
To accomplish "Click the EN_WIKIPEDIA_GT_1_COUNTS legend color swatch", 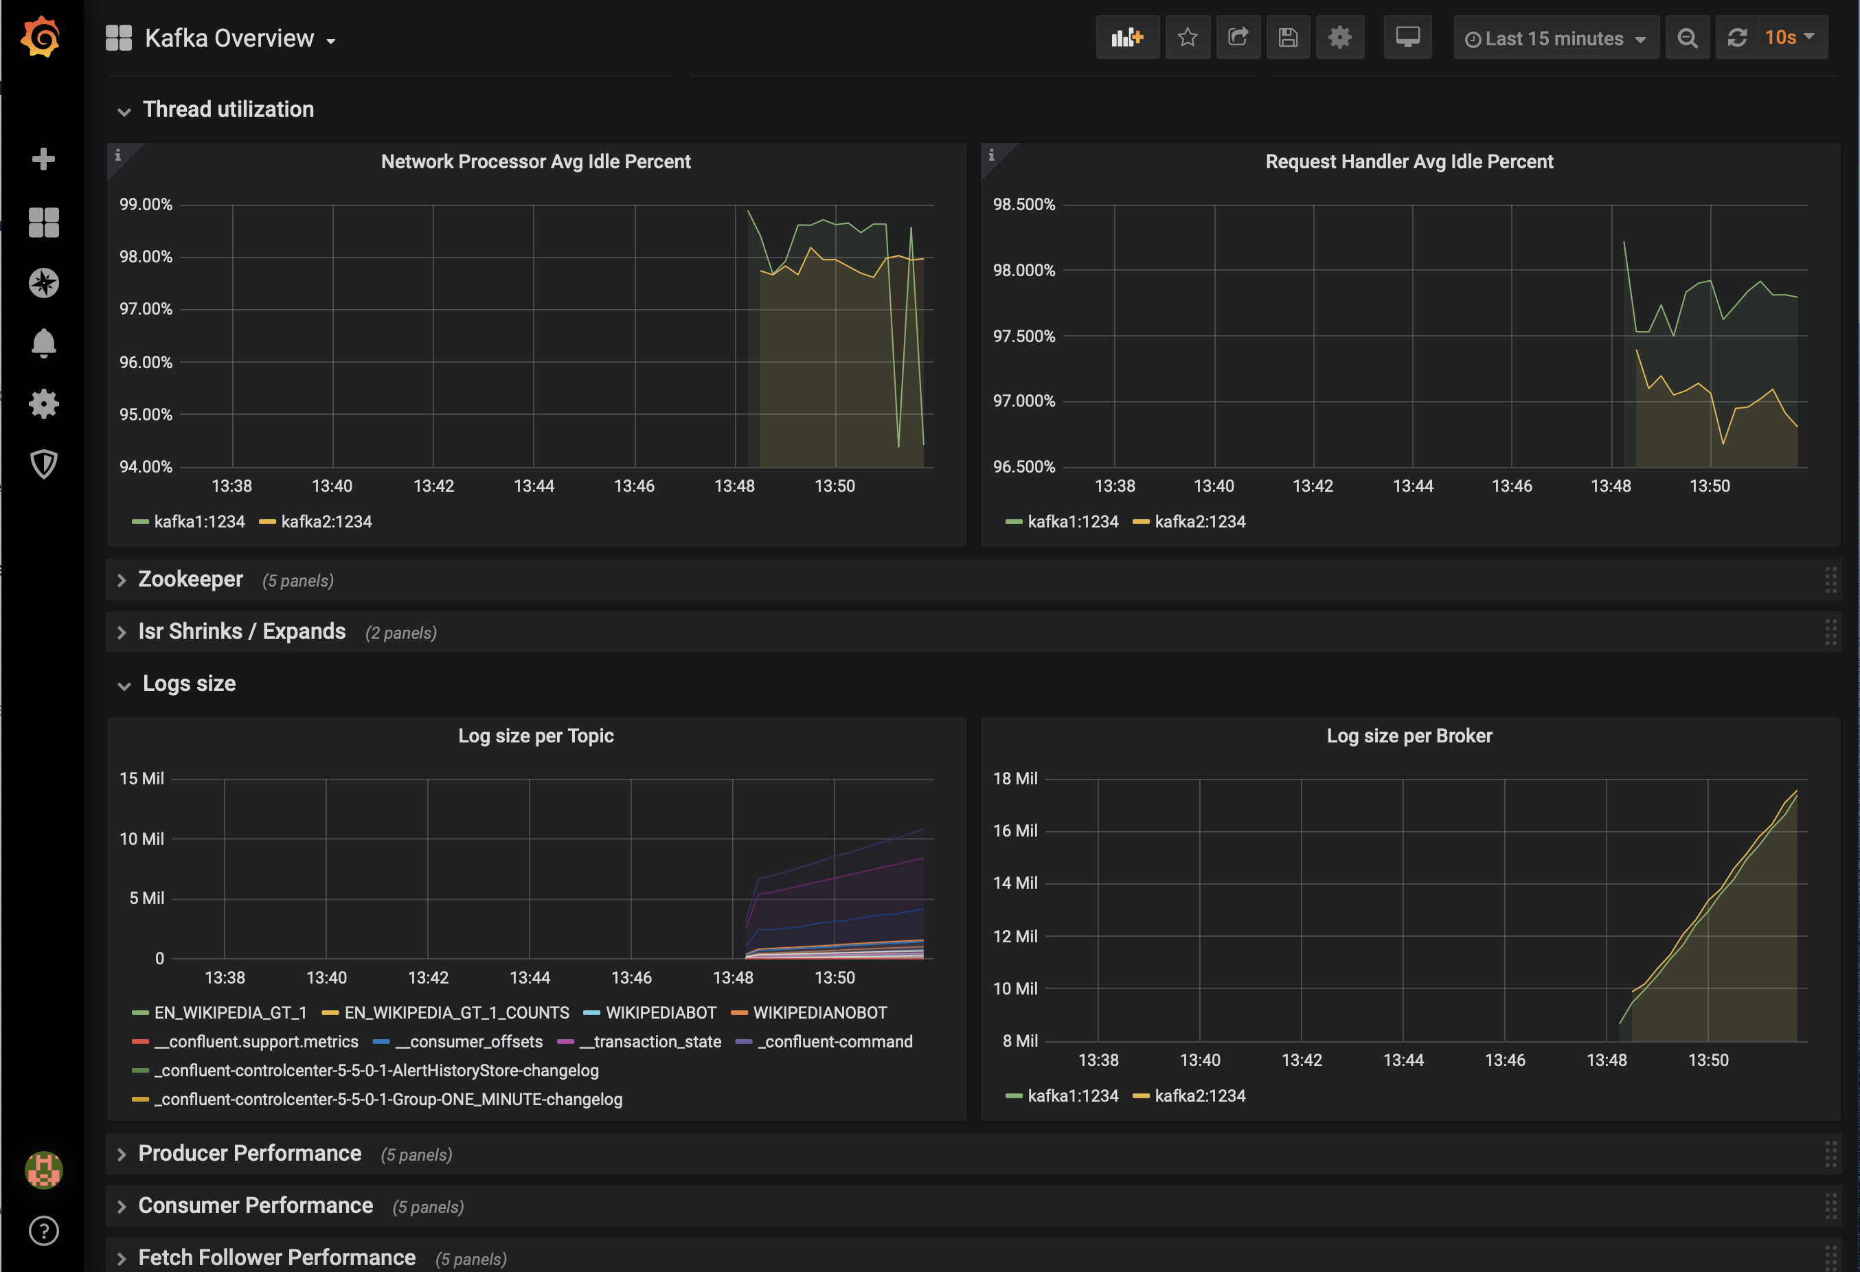I will 330,1014.
